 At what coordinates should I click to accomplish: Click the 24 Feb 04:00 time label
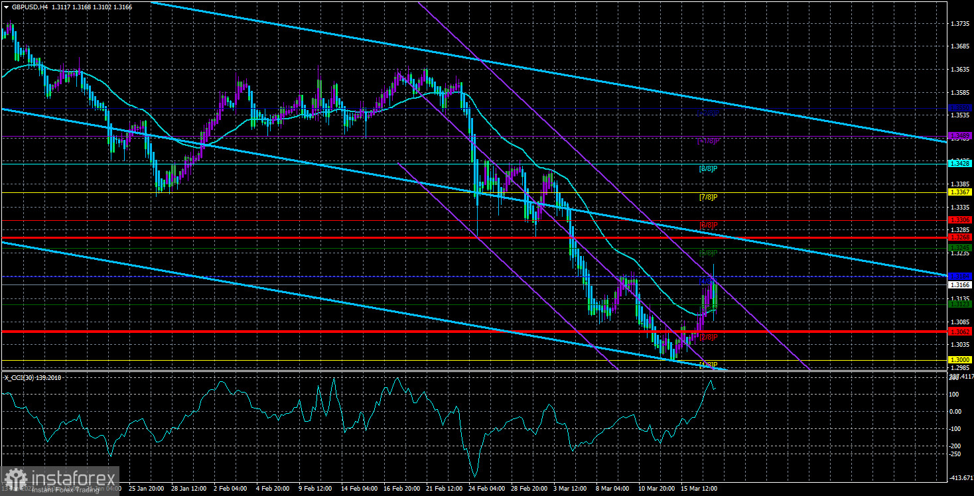488,489
